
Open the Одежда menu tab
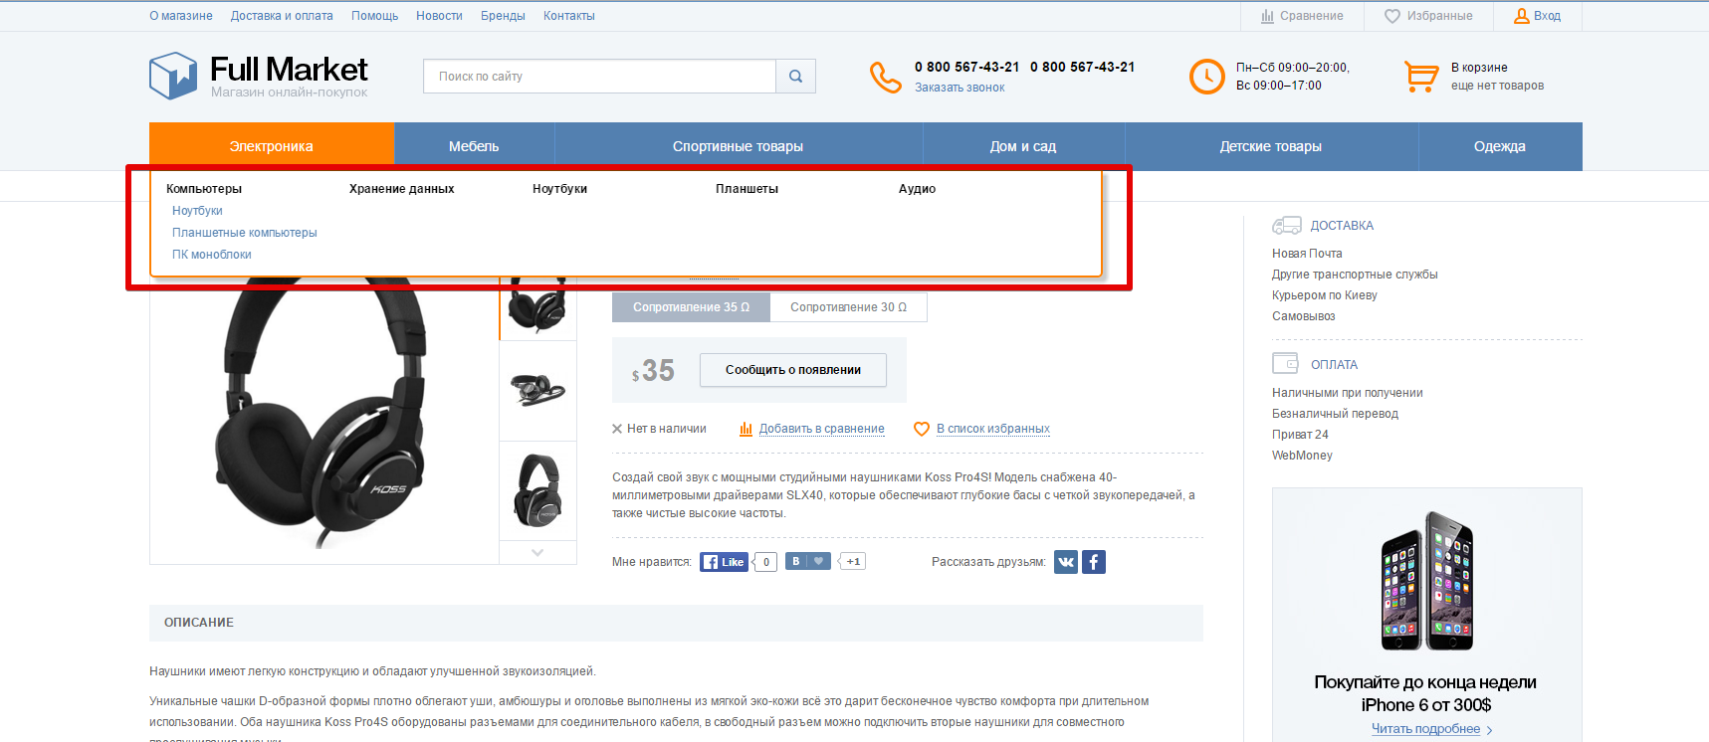(x=1500, y=146)
